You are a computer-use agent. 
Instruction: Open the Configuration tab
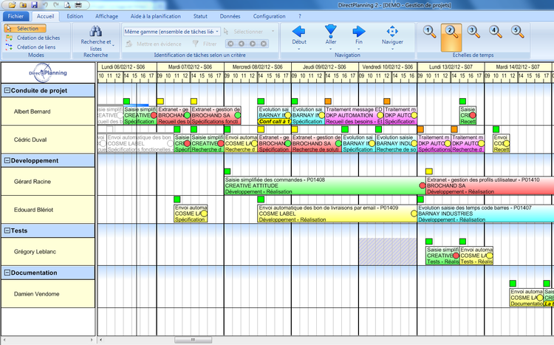point(269,16)
